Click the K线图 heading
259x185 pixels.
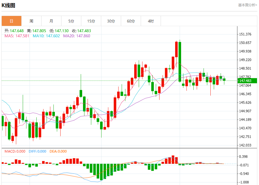tap(9, 5)
